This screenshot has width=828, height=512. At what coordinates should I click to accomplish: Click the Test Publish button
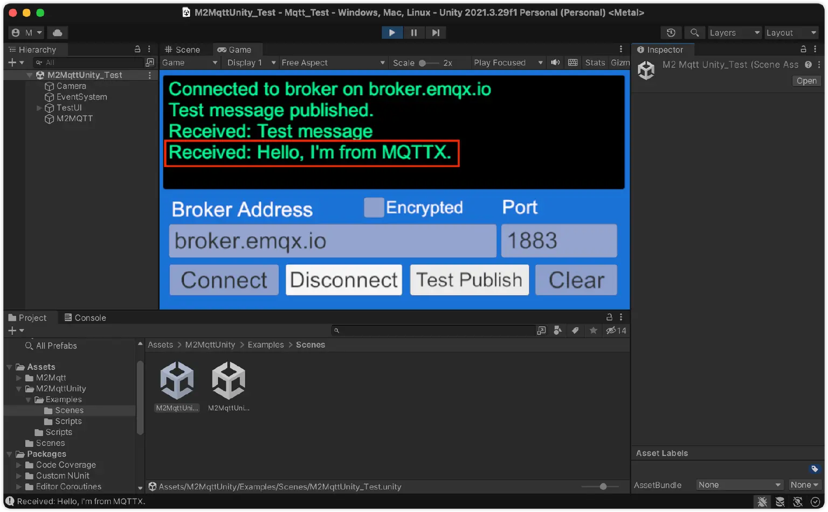point(469,280)
